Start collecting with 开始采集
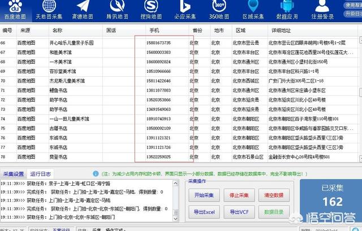This screenshot has width=362, height=231. click(204, 195)
